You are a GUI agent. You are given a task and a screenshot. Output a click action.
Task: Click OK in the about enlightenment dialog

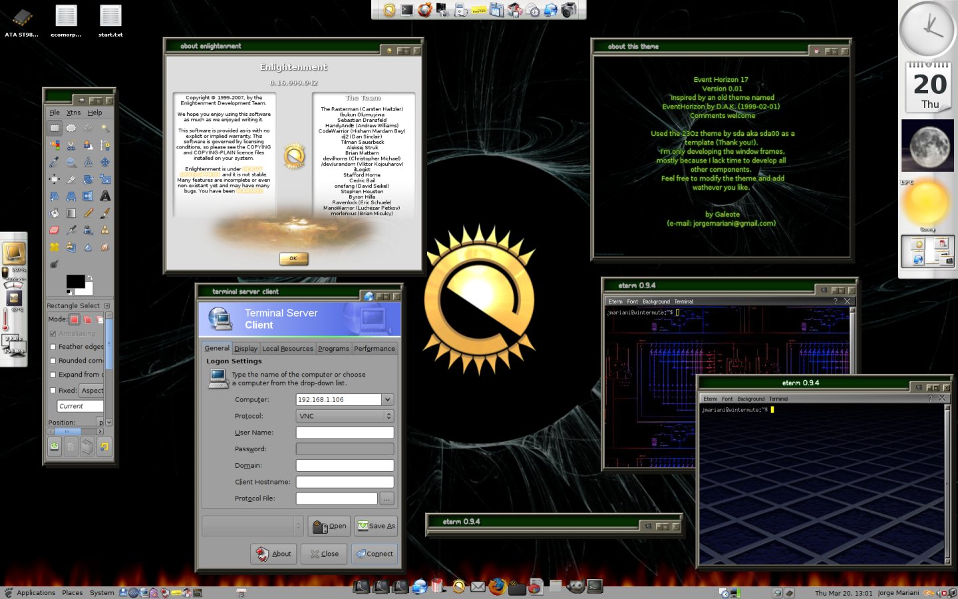click(x=293, y=258)
